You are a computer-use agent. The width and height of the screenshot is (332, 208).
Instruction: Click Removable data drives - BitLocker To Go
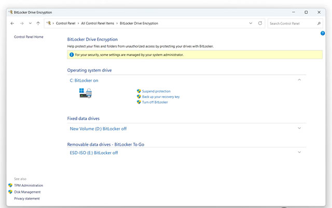pos(106,144)
